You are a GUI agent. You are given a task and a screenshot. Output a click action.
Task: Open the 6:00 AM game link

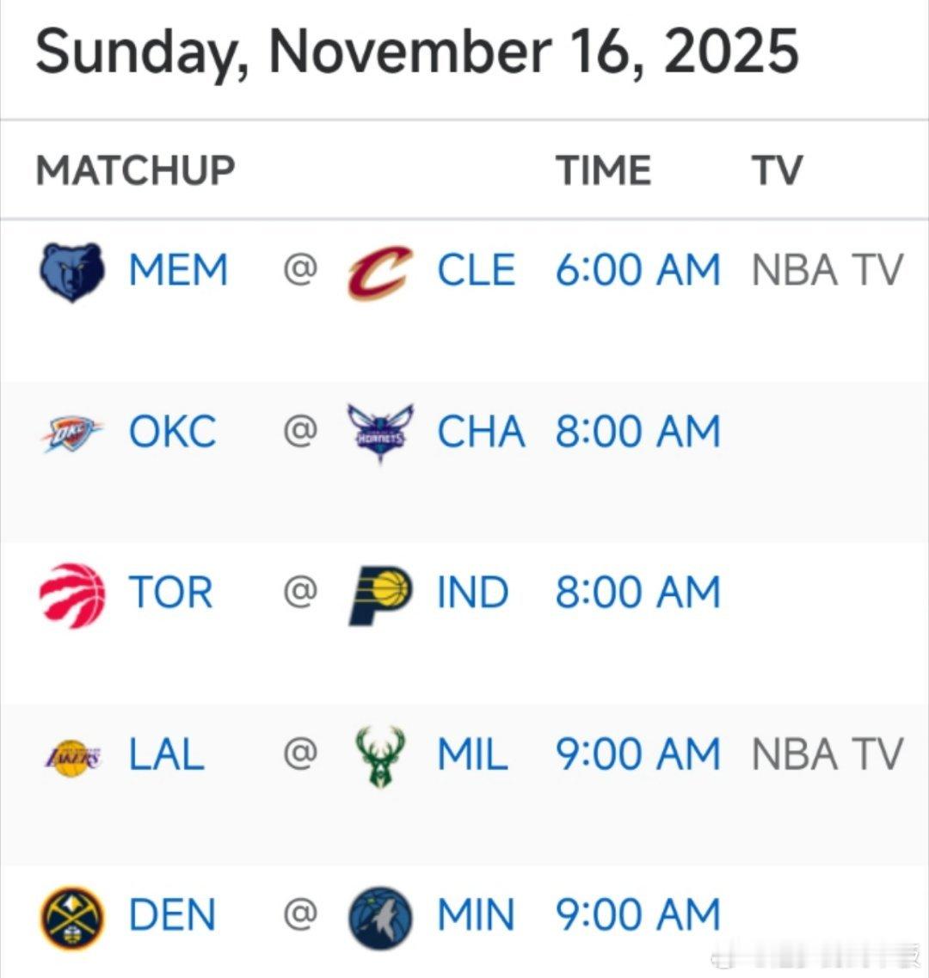pyautogui.click(x=637, y=271)
